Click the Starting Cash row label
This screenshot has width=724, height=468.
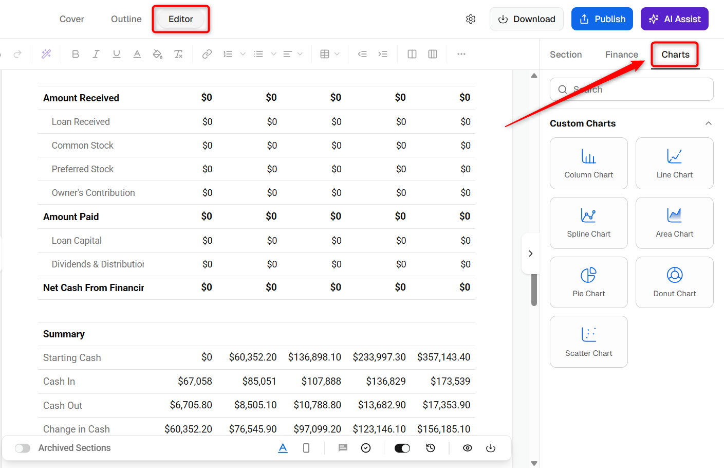pyautogui.click(x=72, y=358)
